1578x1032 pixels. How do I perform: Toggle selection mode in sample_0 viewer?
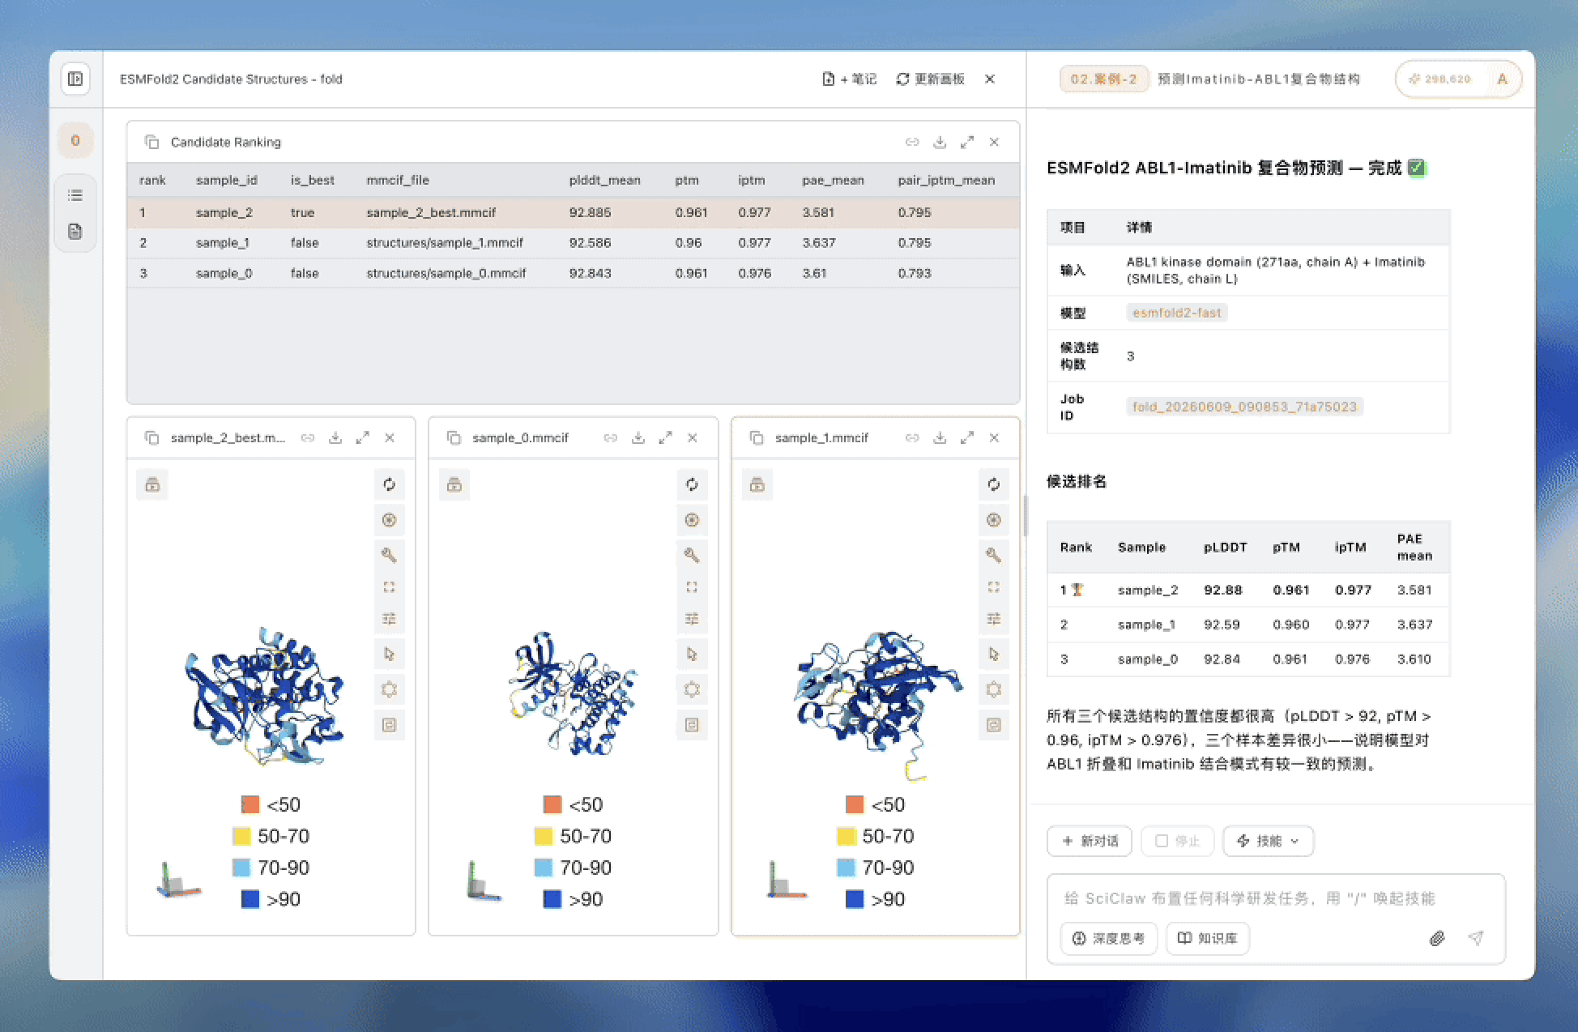pos(692,654)
